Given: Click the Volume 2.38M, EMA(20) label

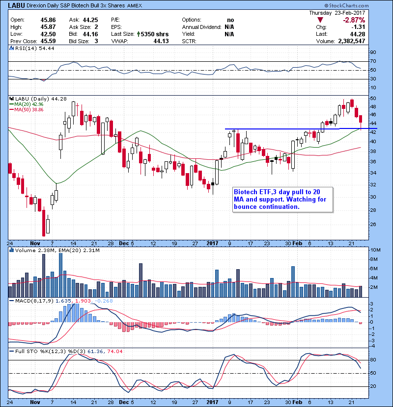Looking at the screenshot, I should (57, 250).
